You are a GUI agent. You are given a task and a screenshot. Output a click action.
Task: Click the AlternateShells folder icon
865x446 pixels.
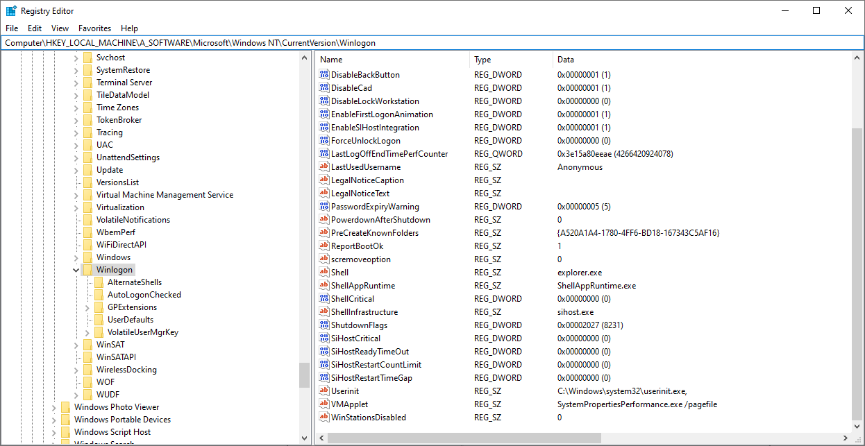click(99, 282)
